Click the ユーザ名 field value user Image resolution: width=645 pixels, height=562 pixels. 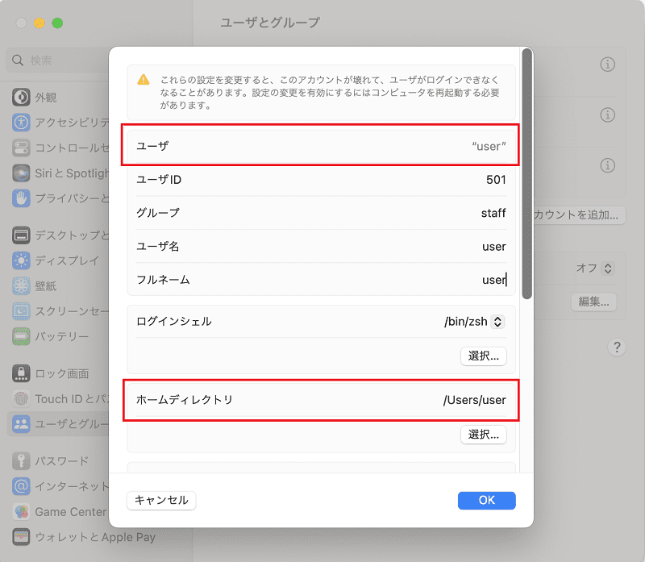pos(494,247)
